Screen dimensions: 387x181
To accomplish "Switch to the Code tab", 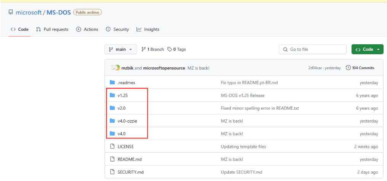I will (x=19, y=29).
